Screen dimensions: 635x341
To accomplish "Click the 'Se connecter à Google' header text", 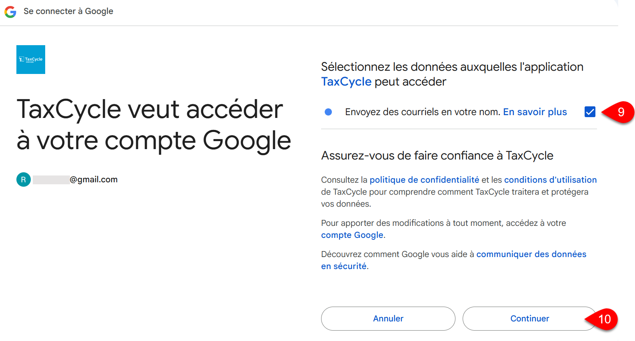I will pyautogui.click(x=68, y=11).
